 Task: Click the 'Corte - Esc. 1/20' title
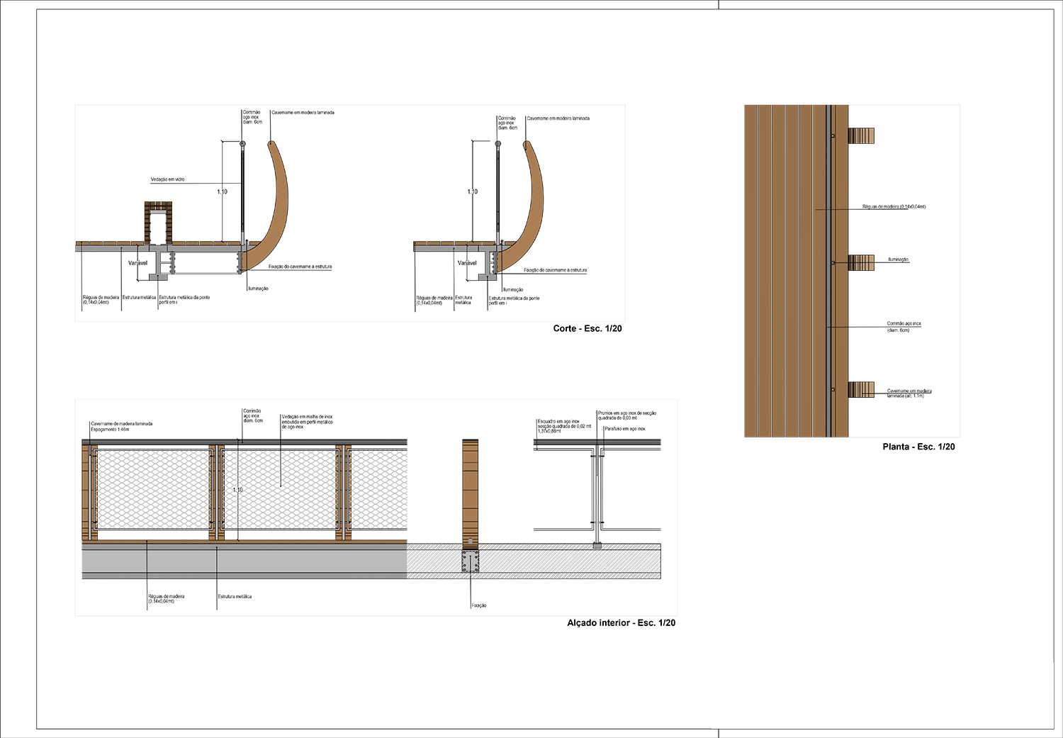click(587, 328)
